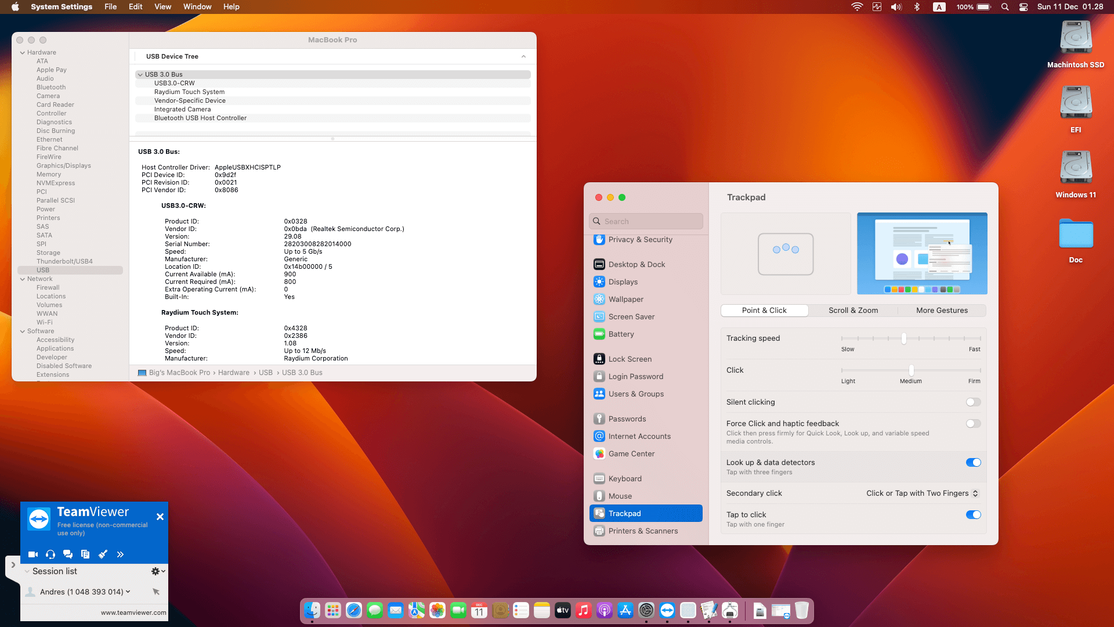Open Apple TV from the Dock
1114x627 pixels.
pyautogui.click(x=563, y=610)
